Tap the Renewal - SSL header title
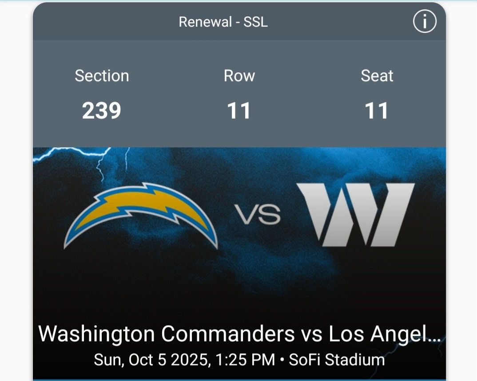This screenshot has width=477, height=381. [223, 22]
